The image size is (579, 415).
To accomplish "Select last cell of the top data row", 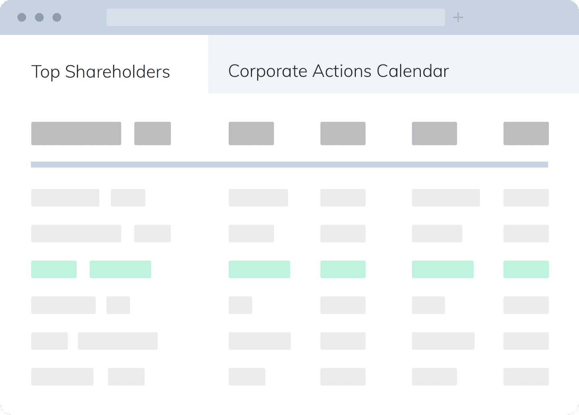I will point(526,198).
